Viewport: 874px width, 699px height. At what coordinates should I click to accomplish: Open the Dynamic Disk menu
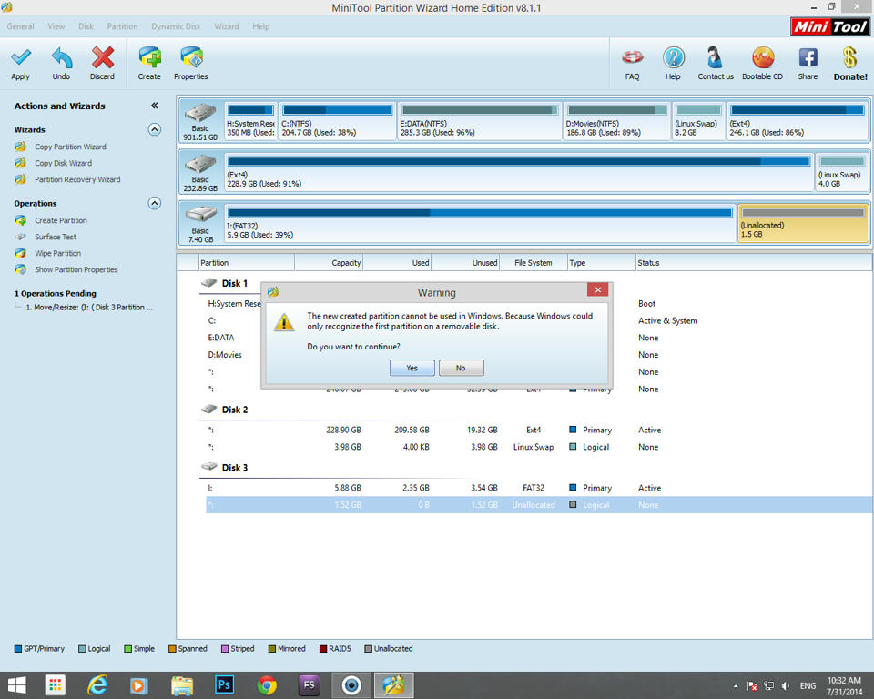point(176,26)
